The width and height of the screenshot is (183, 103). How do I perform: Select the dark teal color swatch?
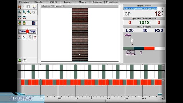click(139, 48)
